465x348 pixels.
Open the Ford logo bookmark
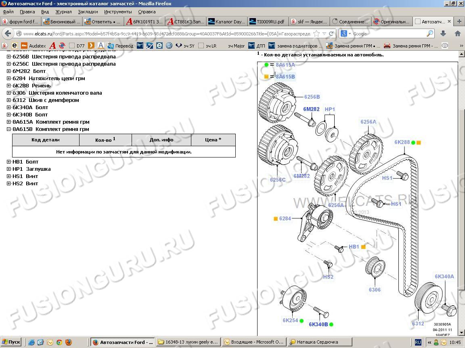point(150,46)
